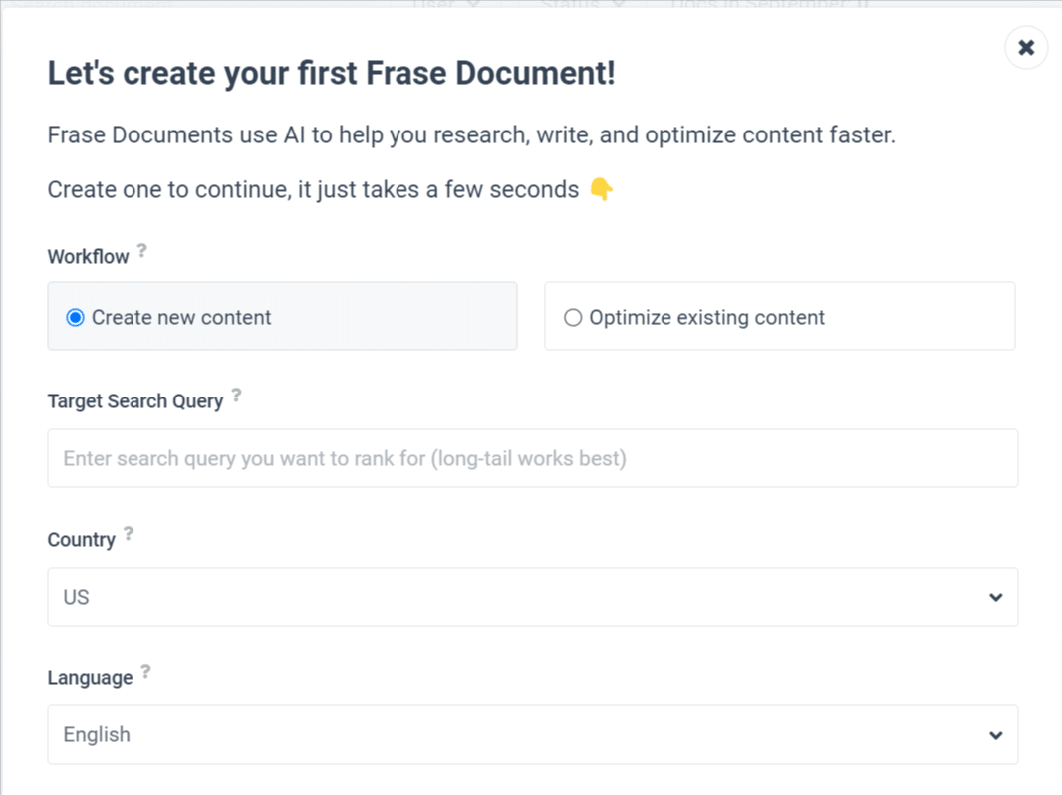The image size is (1062, 795).
Task: Click the Country field label
Action: tap(82, 540)
